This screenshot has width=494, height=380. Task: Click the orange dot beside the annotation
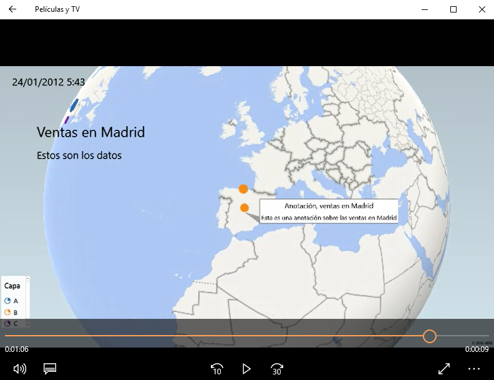[245, 207]
